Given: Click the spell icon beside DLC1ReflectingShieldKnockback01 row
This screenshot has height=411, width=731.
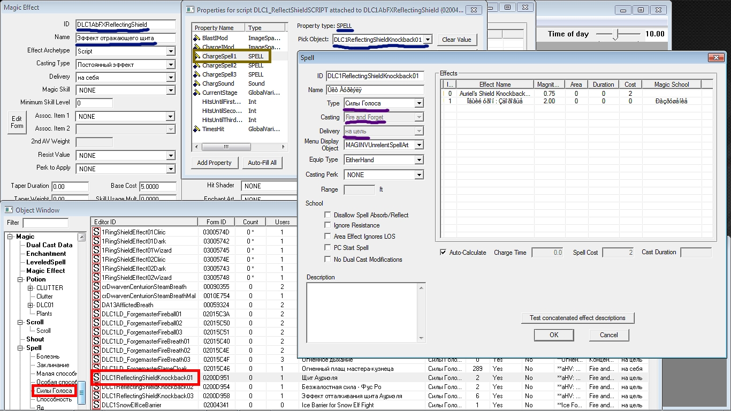Looking at the screenshot, I should click(97, 378).
